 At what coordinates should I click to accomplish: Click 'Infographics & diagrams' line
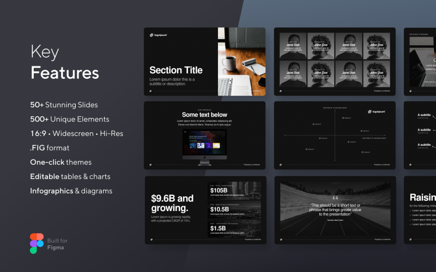71,191
